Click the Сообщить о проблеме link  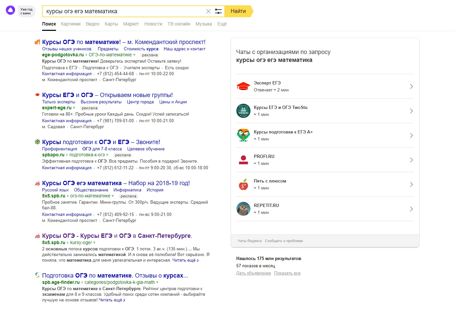tap(284, 241)
